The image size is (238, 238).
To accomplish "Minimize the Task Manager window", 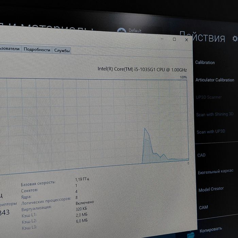I will (x=162, y=39).
